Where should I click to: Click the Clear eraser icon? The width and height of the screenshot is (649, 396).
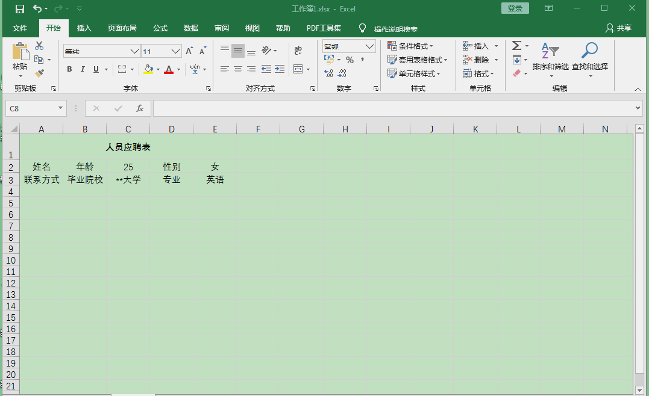pyautogui.click(x=516, y=73)
